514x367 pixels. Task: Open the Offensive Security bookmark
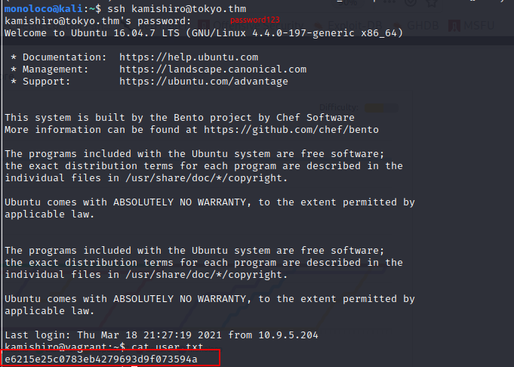[258, 25]
